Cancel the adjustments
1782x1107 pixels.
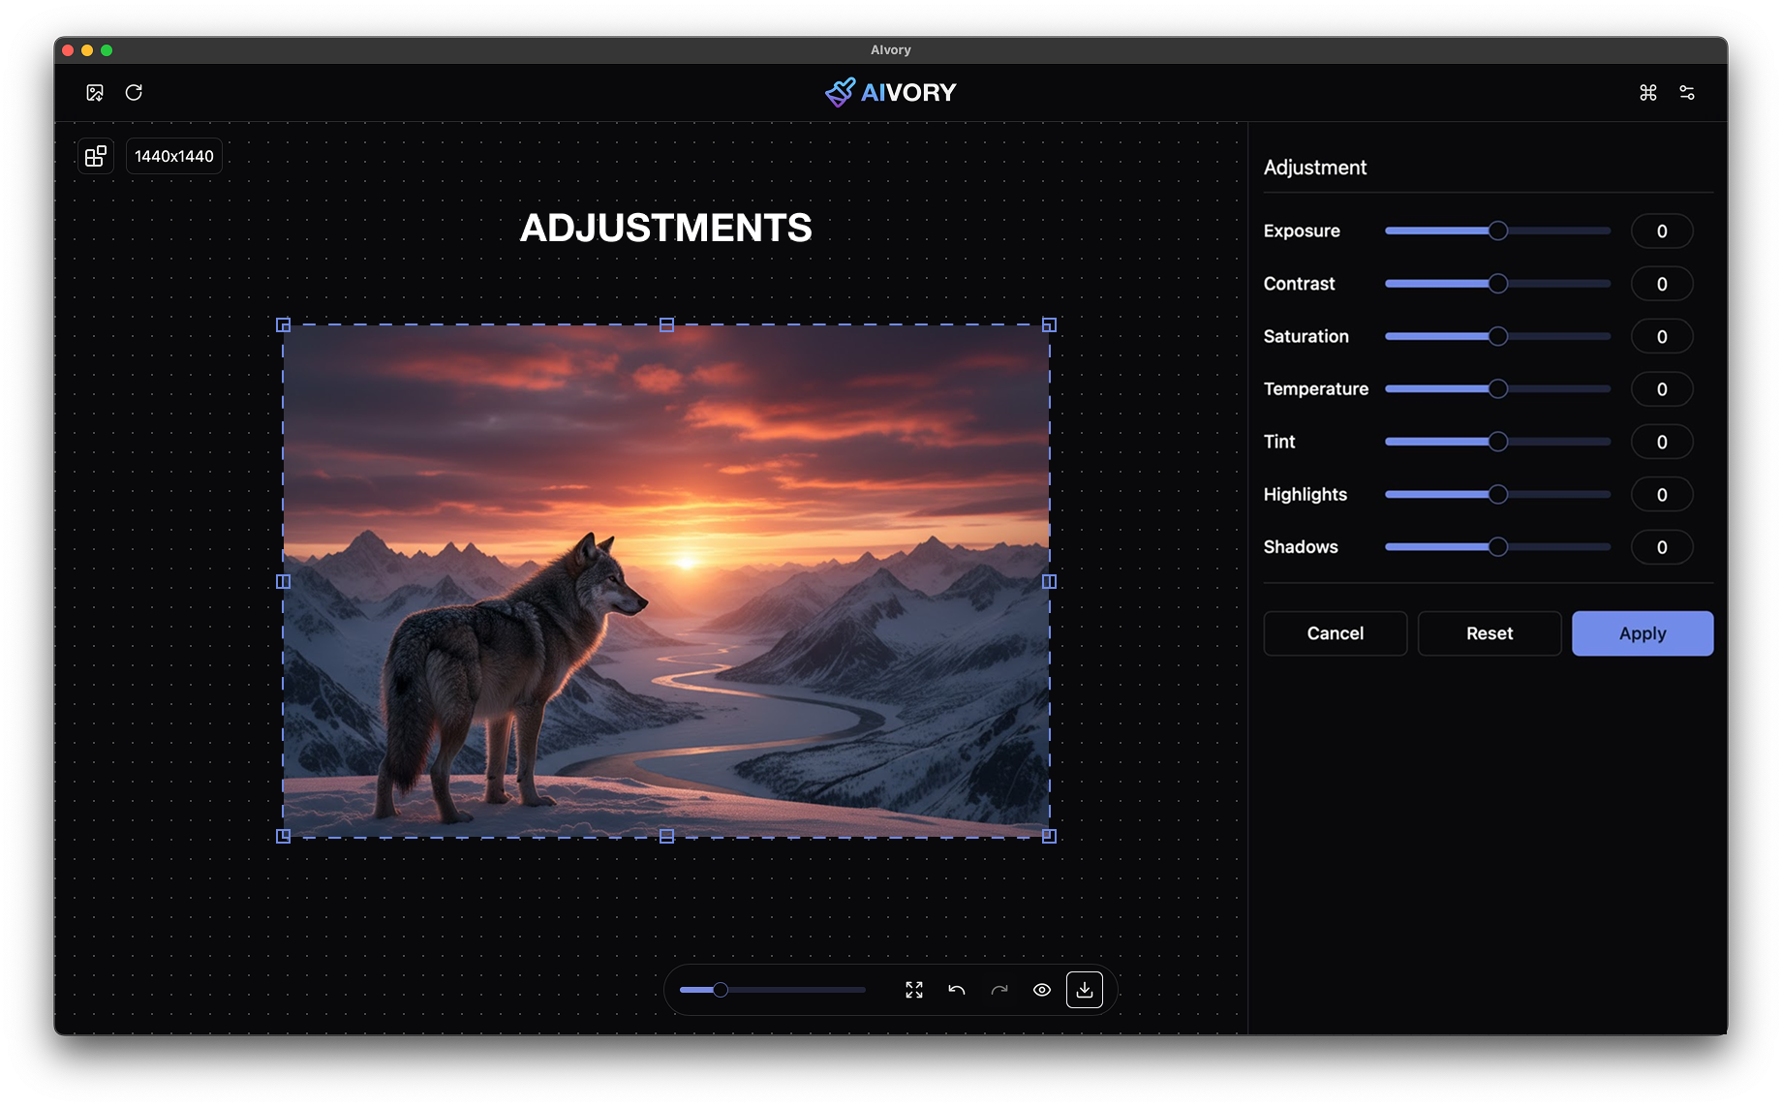pyautogui.click(x=1335, y=632)
